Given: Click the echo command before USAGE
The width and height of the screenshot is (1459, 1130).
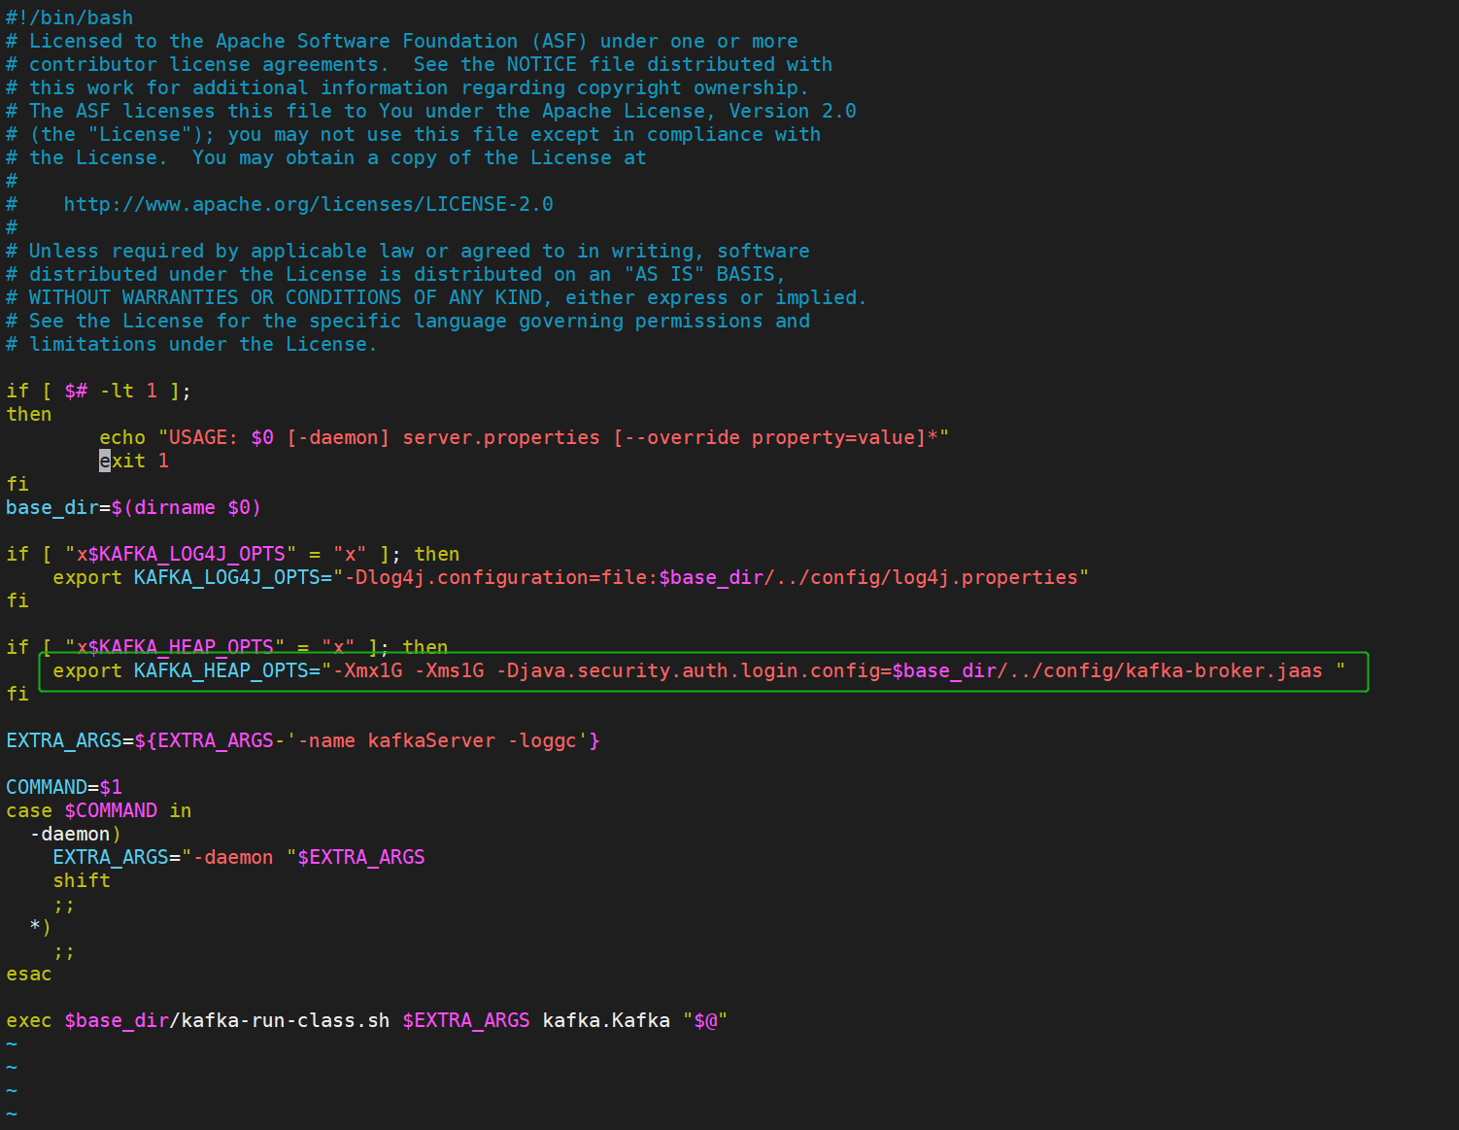Looking at the screenshot, I should (122, 438).
